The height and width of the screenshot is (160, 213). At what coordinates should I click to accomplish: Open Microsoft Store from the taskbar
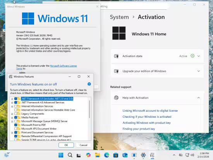pyautogui.click(x=116, y=155)
